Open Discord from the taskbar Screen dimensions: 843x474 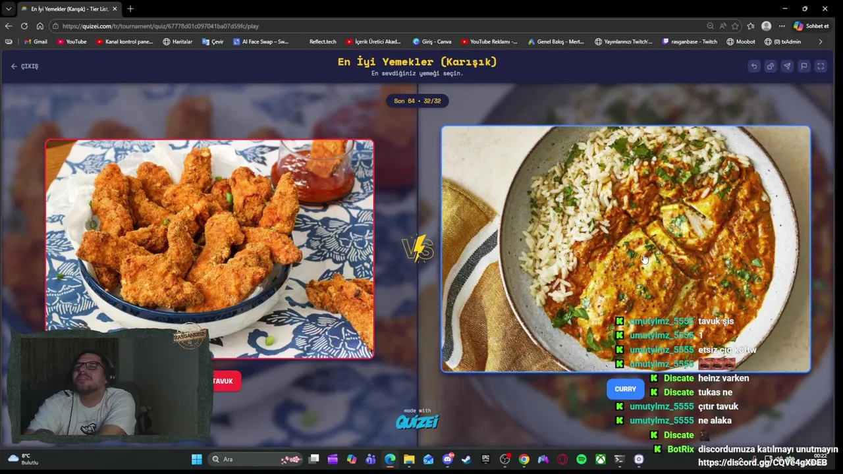tap(448, 460)
